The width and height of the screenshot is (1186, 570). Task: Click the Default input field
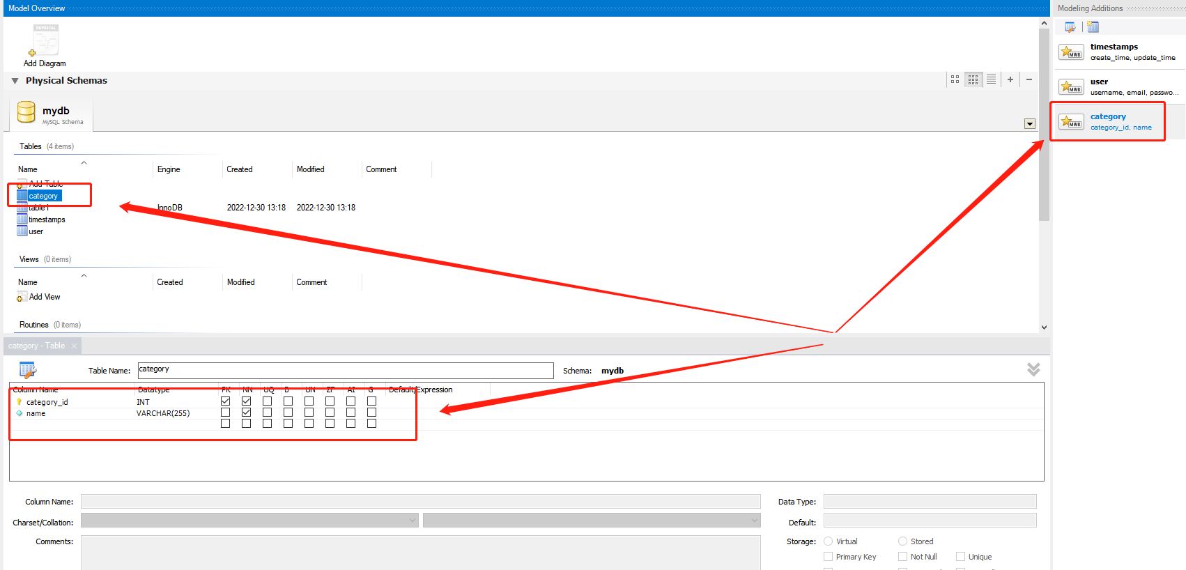(x=930, y=521)
